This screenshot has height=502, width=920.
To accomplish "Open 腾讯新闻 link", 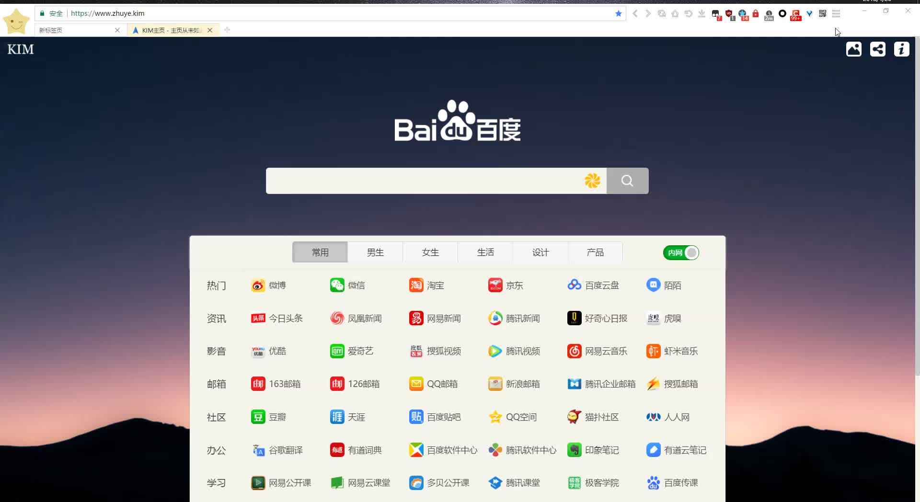I will pos(514,319).
